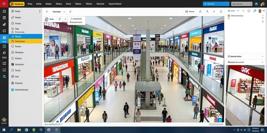Viewport: 267px width, 133px height.
Task: Click the main shopping mall image
Action: [x=134, y=69]
